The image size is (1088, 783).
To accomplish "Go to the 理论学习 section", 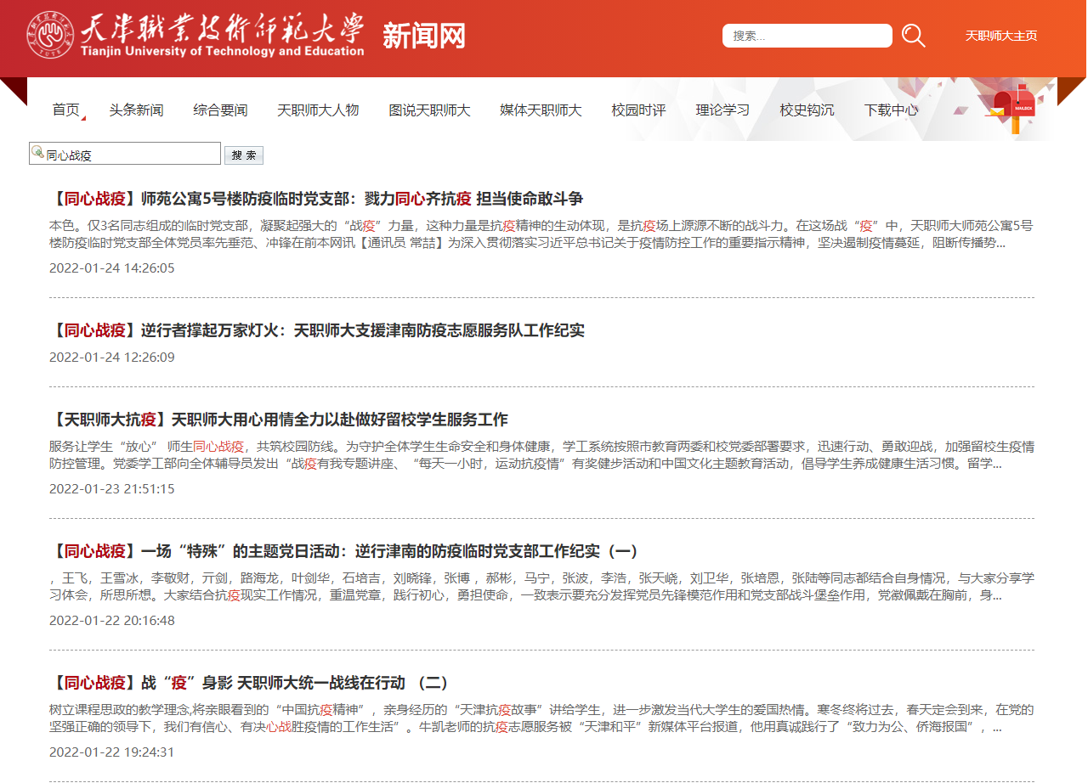I will pyautogui.click(x=722, y=110).
